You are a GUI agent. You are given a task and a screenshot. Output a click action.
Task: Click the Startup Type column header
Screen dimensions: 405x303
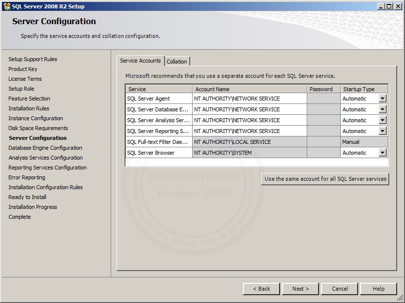pyautogui.click(x=364, y=89)
